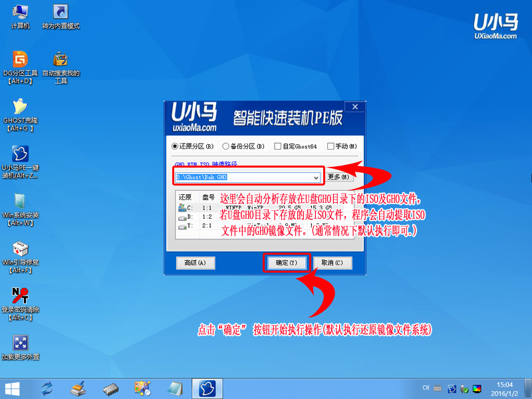Select the 还原分区 radio option
The width and height of the screenshot is (532, 399).
tap(174, 146)
